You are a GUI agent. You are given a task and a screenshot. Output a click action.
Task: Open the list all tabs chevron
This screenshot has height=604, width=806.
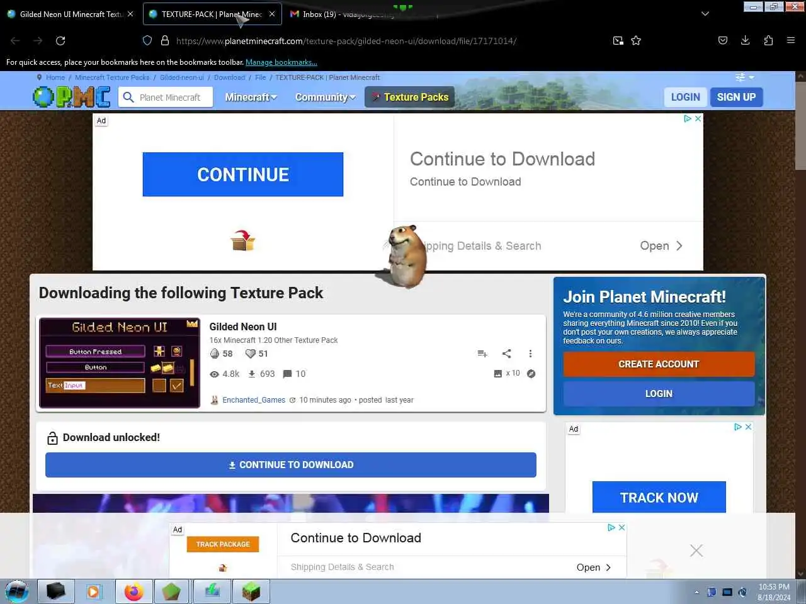tap(705, 14)
